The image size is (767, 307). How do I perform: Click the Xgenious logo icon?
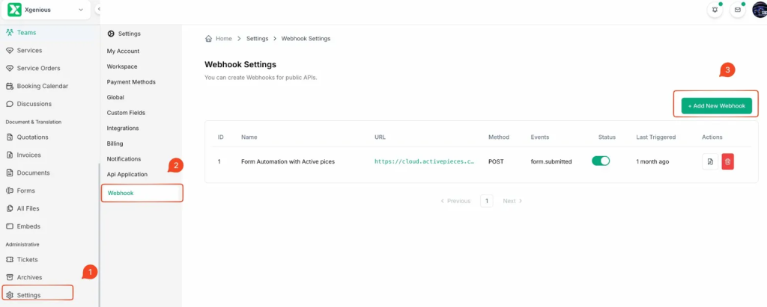[14, 10]
